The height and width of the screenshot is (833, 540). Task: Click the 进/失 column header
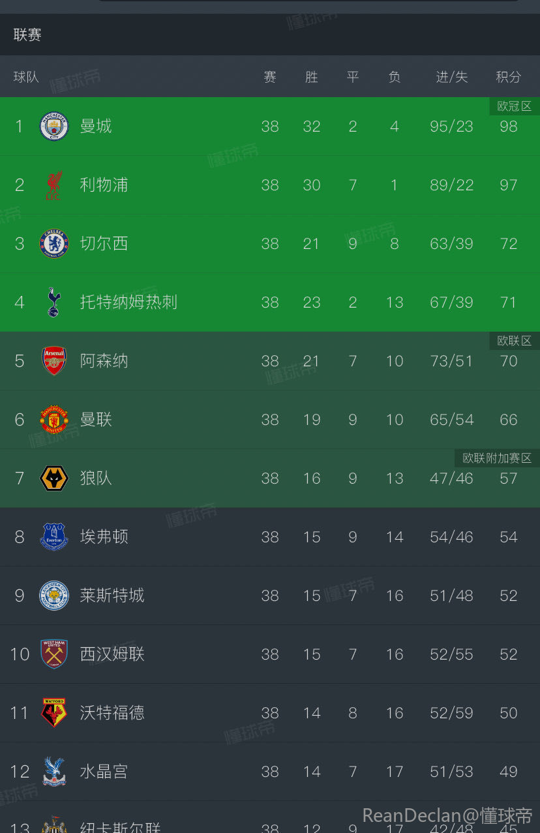(451, 77)
